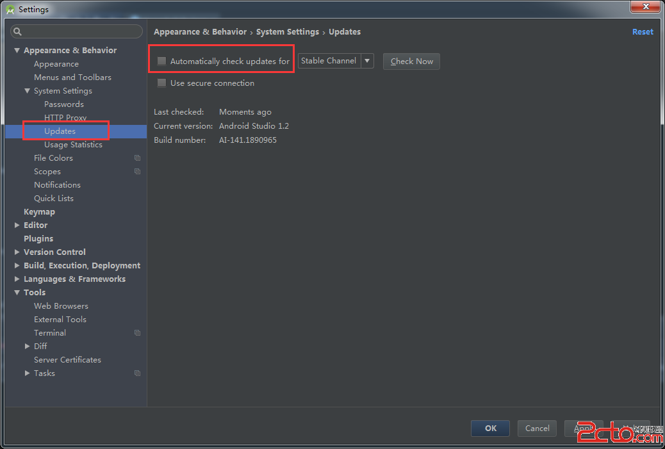This screenshot has width=665, height=449.
Task: Open Quick Lists settings
Action: point(54,199)
